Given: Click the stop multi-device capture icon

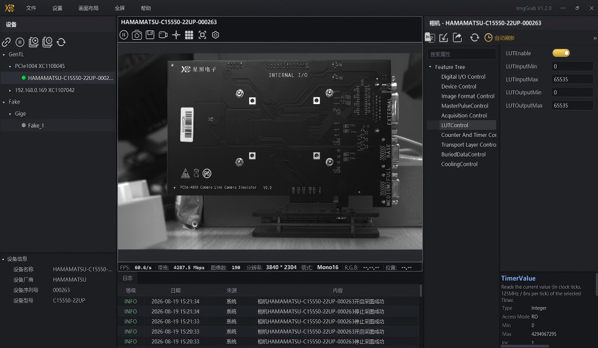Looking at the screenshot, I should [47, 42].
